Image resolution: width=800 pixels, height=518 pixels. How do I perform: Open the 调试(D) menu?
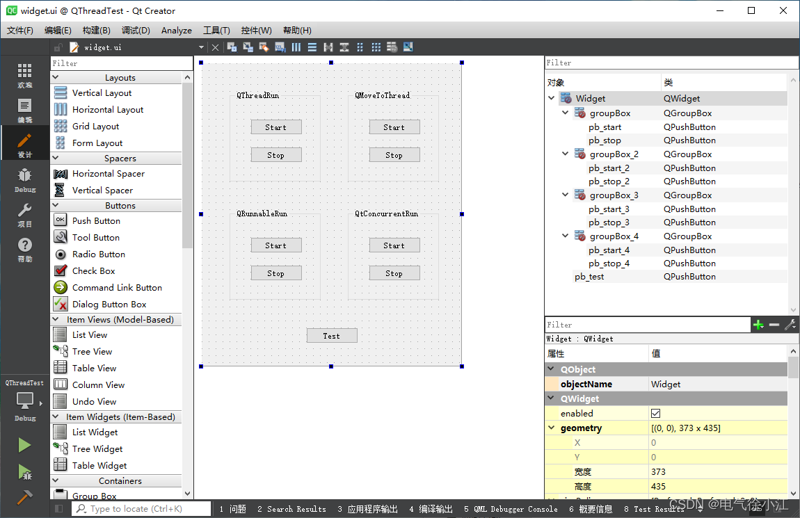point(136,30)
